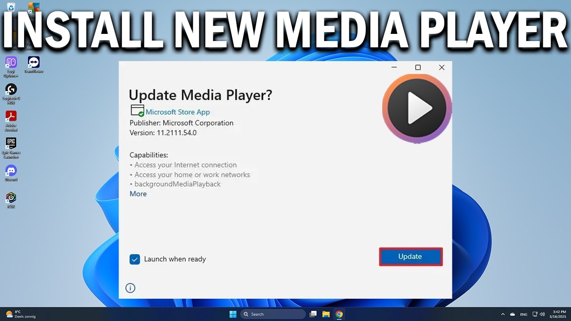
Task: Click the info circle icon in dialog
Action: pyautogui.click(x=130, y=288)
